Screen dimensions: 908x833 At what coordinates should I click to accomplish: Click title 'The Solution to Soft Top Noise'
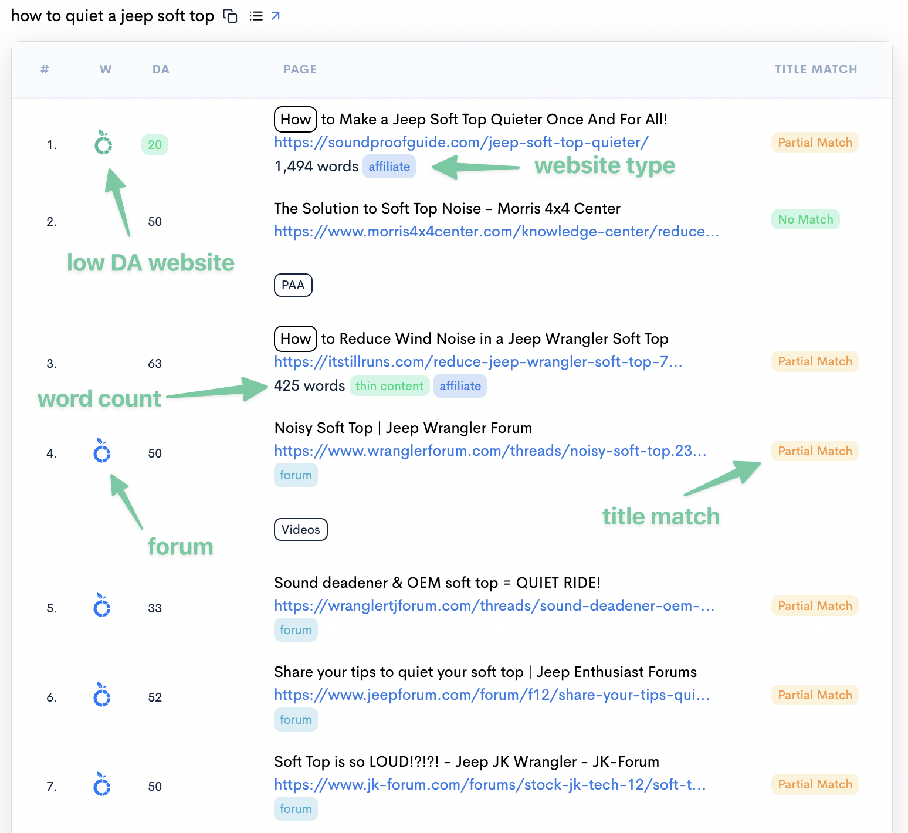pos(447,208)
